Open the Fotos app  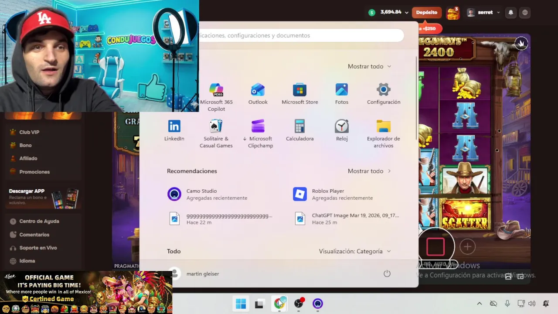(x=341, y=94)
